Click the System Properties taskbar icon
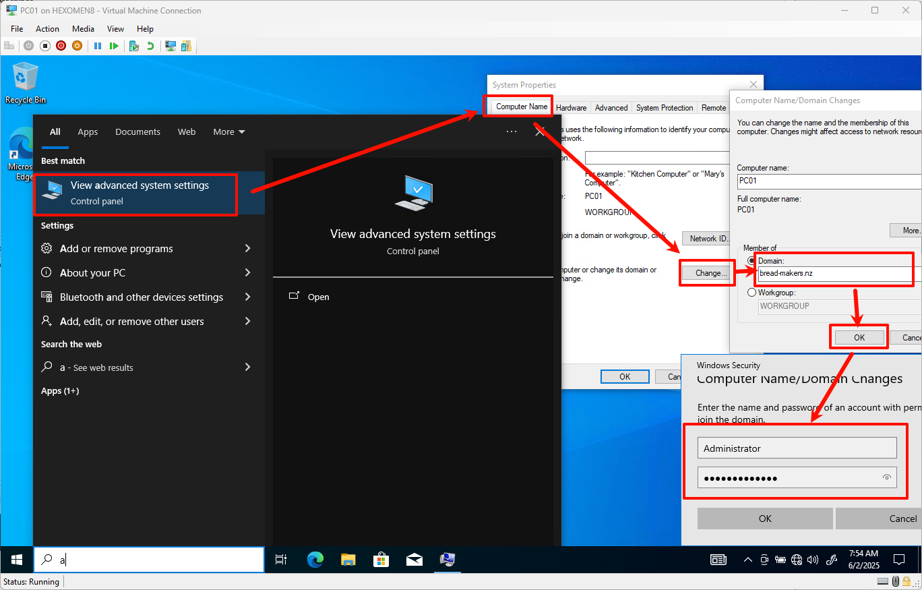The image size is (922, 590). coord(447,560)
